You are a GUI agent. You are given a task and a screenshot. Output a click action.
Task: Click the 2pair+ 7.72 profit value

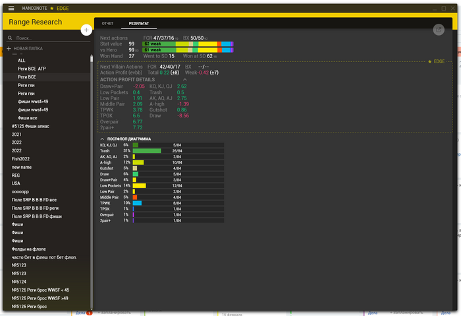(x=138, y=127)
